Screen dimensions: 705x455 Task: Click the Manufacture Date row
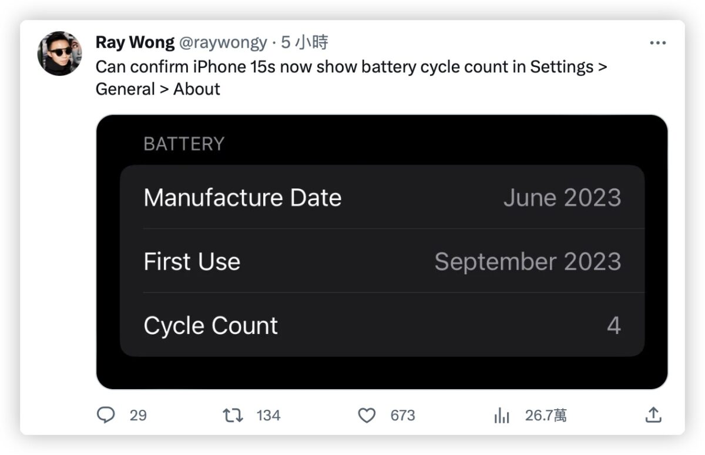[382, 198]
